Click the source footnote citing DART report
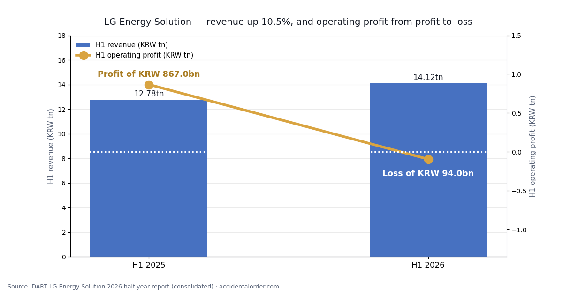The height and width of the screenshot is (295, 563). pyautogui.click(x=143, y=287)
